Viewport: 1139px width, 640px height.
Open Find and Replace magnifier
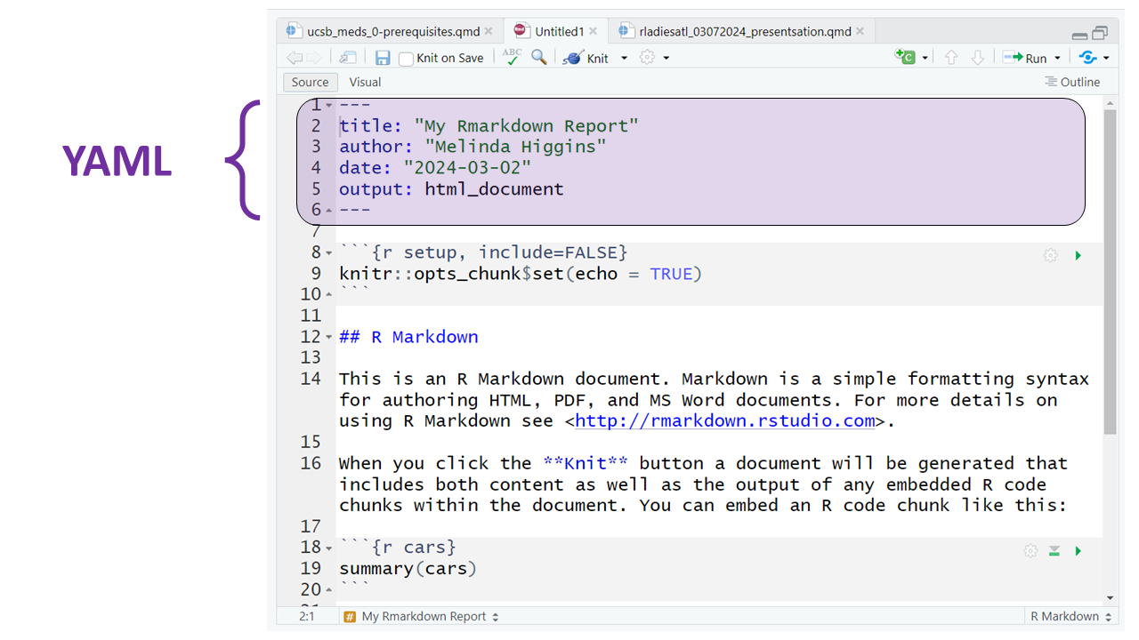pyautogui.click(x=539, y=57)
